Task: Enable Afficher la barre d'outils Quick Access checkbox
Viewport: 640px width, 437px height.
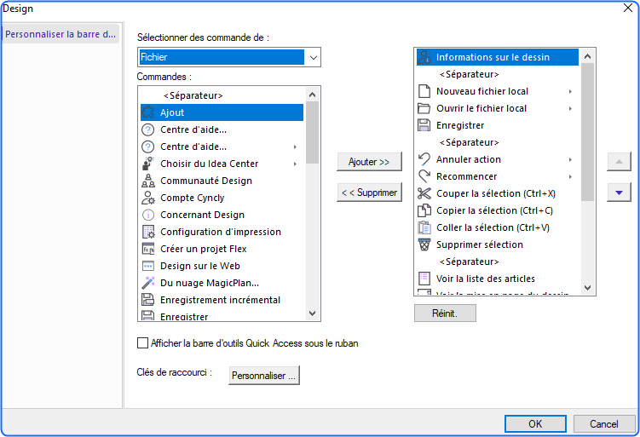Action: click(142, 342)
